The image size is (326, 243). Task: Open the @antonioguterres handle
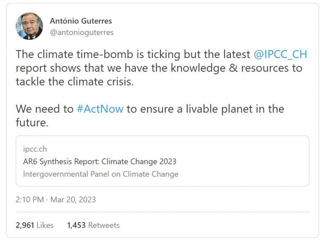coord(81,32)
